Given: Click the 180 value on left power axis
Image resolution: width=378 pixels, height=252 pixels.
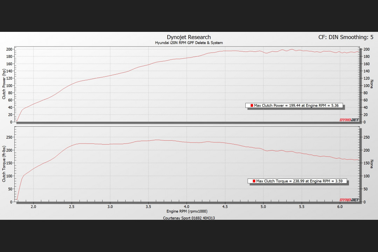Looking at the screenshot, I should pos(9,56).
